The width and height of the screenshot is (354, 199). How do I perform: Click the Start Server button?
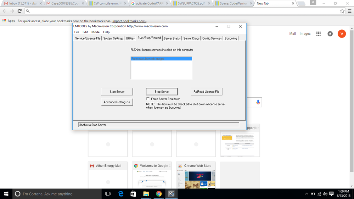pyautogui.click(x=117, y=92)
